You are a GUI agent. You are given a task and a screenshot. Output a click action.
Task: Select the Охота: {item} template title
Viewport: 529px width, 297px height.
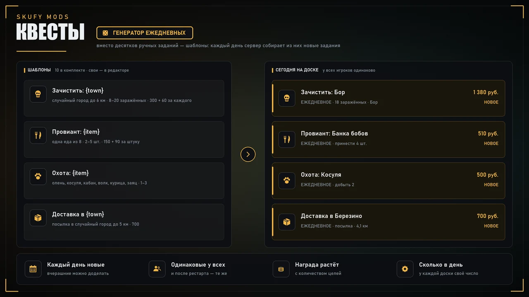tap(70, 173)
